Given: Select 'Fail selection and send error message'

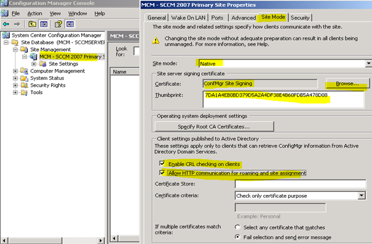Looking at the screenshot, I should coord(237,237).
